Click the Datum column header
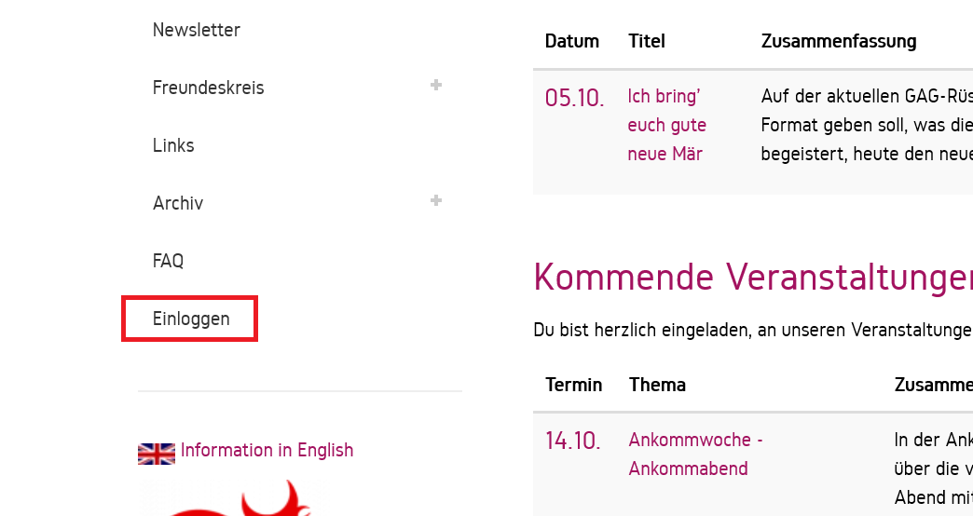This screenshot has width=973, height=516. coord(571,41)
